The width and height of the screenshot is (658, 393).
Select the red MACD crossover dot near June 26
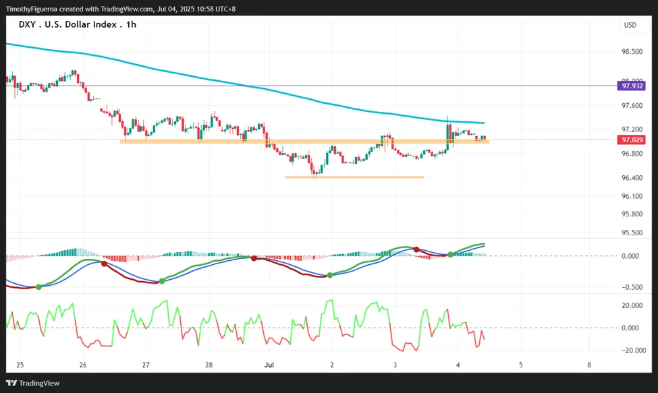[104, 264]
